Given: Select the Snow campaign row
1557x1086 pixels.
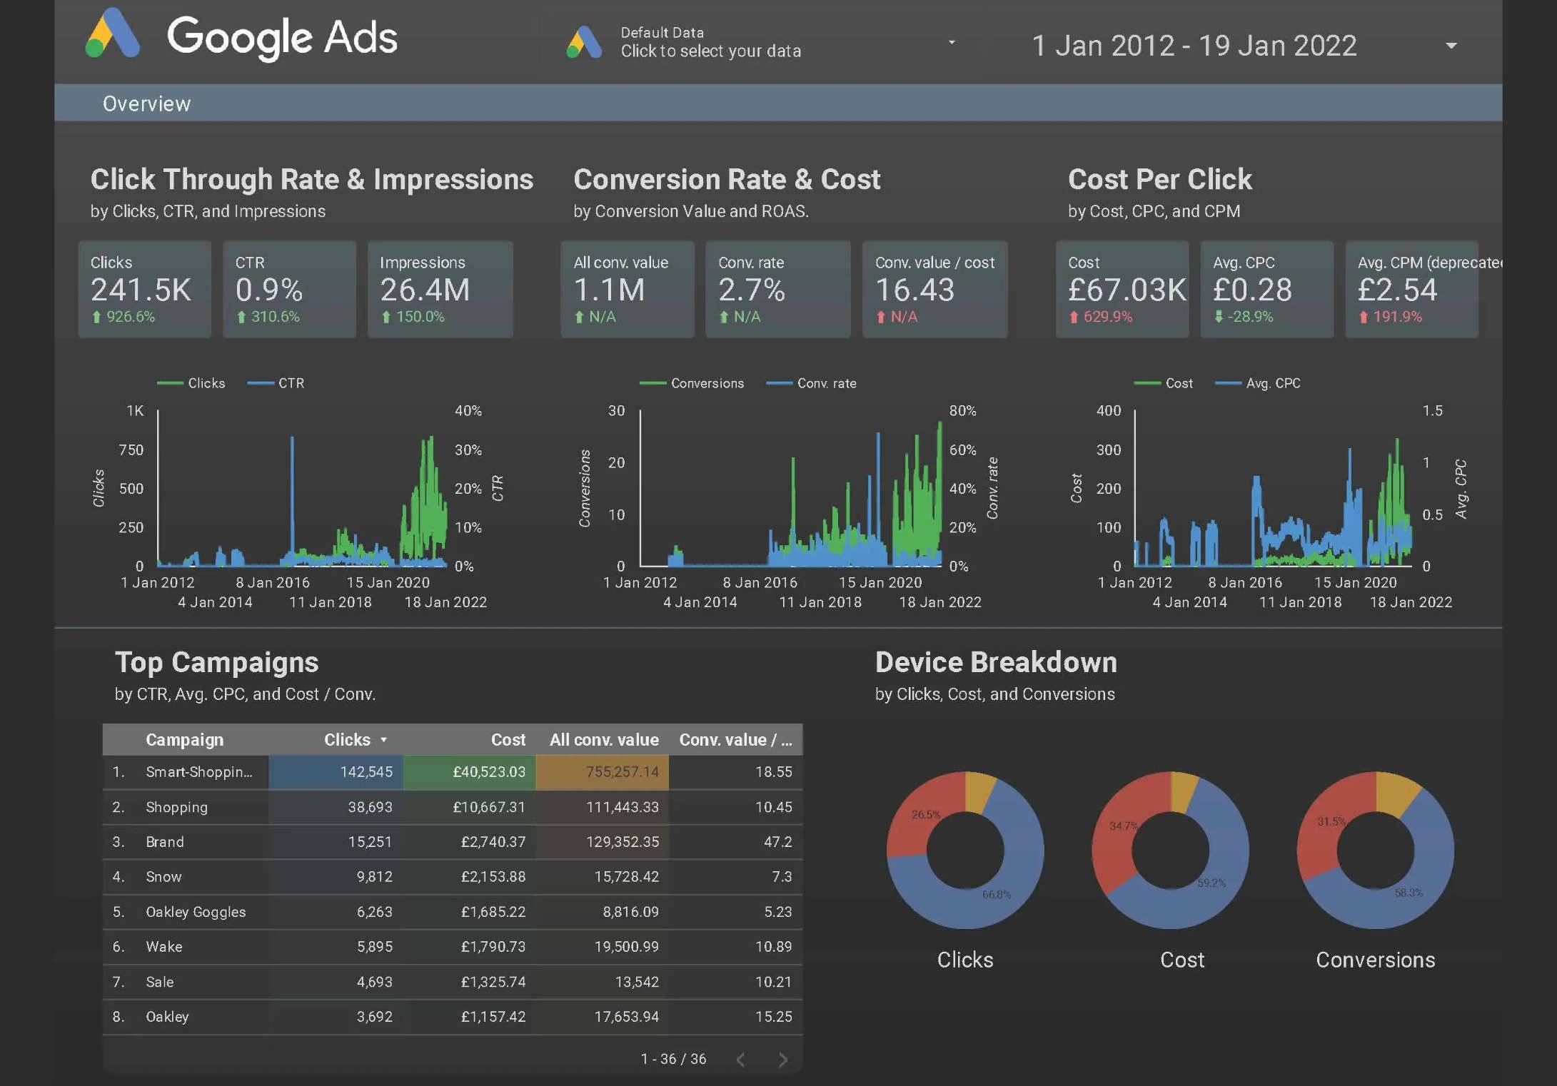Looking at the screenshot, I should 453,877.
